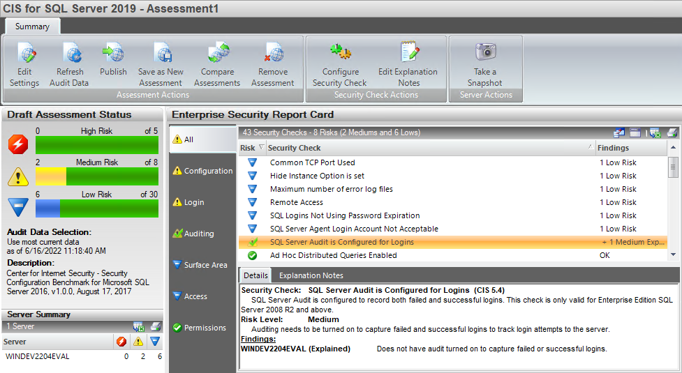Click scrollbar down arrow in checks list
Viewport: 682px width, 373px height.
point(674,255)
